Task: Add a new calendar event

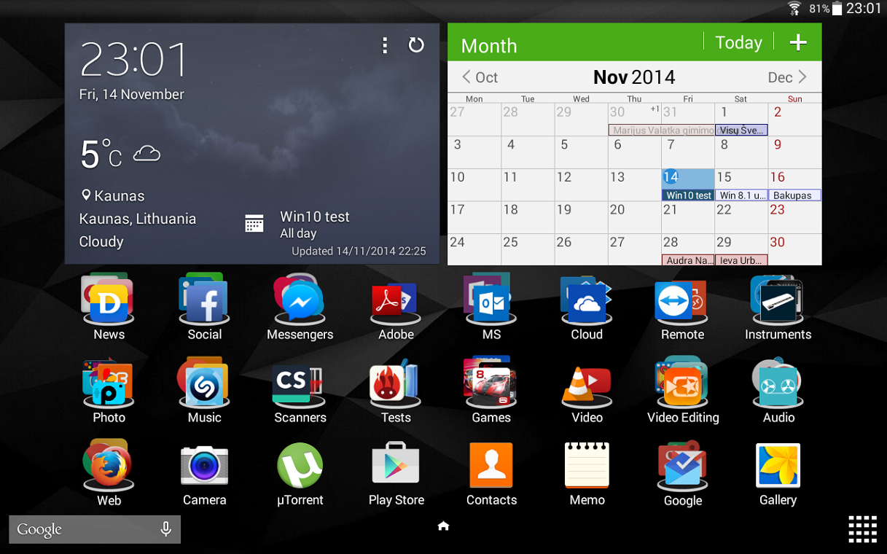Action: [798, 43]
